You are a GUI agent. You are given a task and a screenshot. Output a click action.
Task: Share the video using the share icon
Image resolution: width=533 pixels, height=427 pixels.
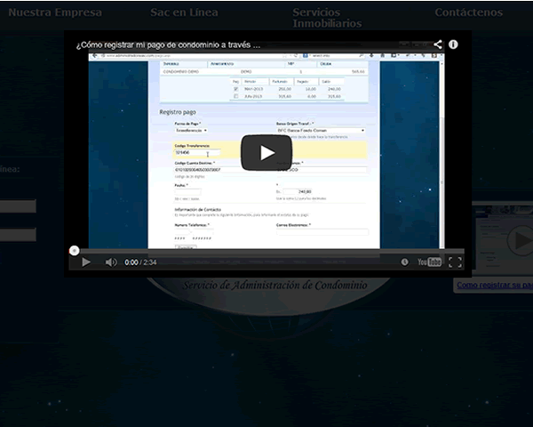[438, 44]
